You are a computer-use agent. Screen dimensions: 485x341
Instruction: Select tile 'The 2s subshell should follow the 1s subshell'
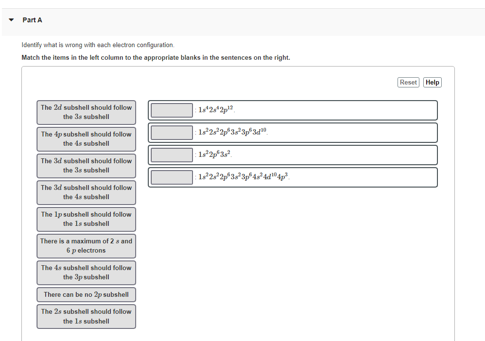click(86, 316)
